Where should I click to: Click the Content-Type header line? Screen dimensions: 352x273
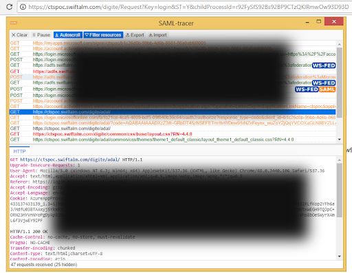click(x=56, y=254)
